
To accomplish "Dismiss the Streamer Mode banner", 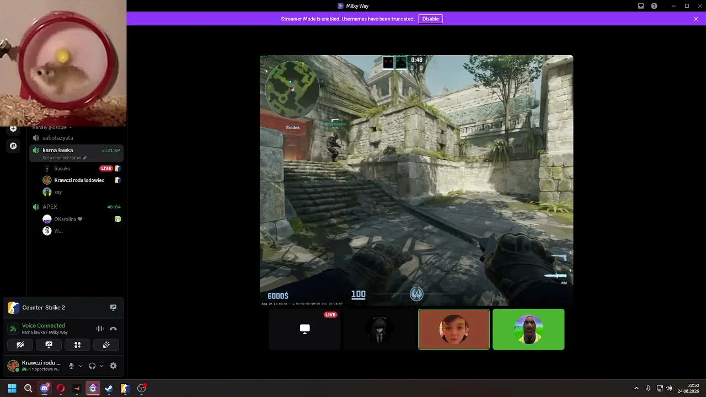I will [696, 19].
